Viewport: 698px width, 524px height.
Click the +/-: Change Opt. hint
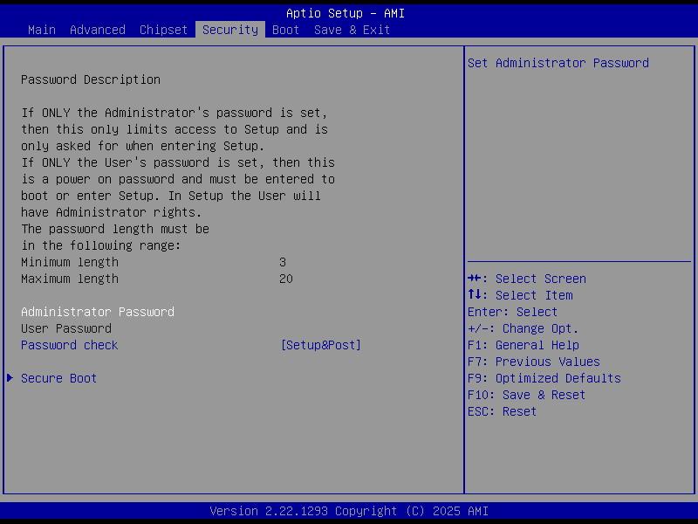523,328
